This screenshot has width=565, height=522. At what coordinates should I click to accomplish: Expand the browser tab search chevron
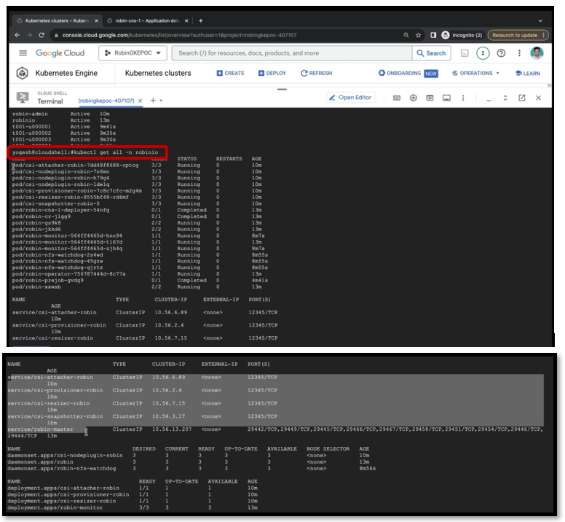tap(540, 21)
